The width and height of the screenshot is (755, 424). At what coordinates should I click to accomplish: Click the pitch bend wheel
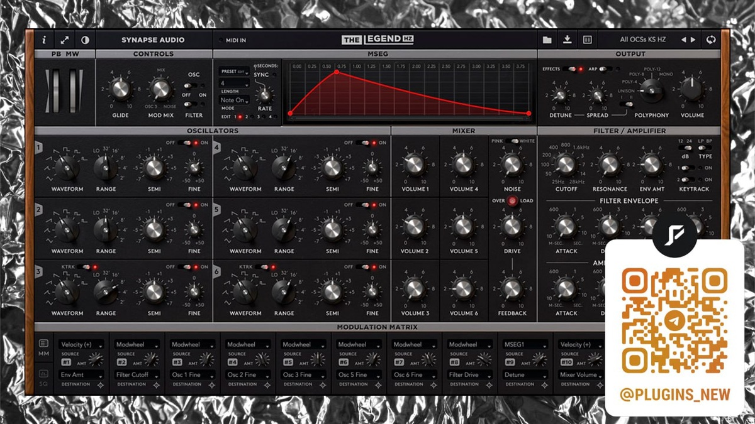[x=55, y=90]
